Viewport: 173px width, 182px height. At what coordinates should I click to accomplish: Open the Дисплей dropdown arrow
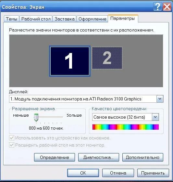click(160, 99)
